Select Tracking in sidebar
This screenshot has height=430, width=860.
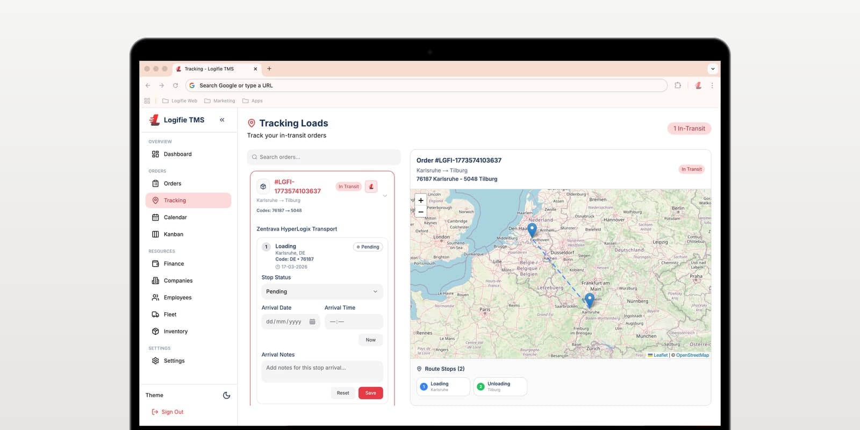[188, 200]
